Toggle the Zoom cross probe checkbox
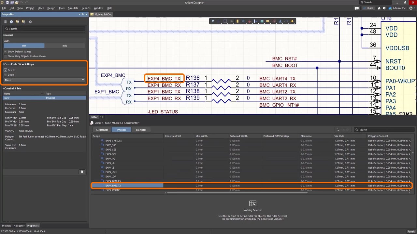 click(6, 75)
